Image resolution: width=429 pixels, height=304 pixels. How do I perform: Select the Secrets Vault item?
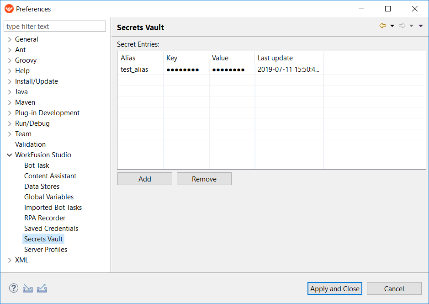point(43,239)
